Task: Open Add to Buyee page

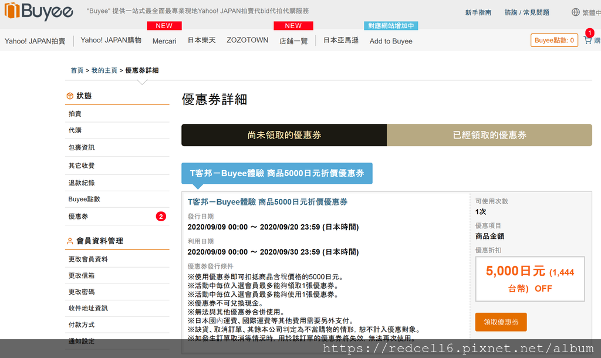Action: (391, 41)
